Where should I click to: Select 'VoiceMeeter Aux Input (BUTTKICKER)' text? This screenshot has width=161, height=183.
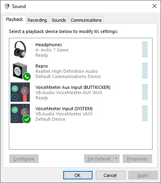coord(73,87)
